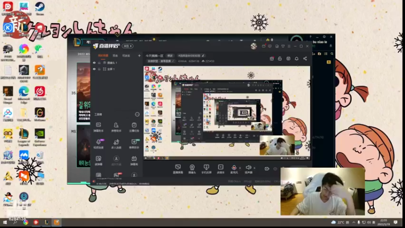The height and width of the screenshot is (228, 405).
Task: Start recording with the camcorder icon
Action: (x=267, y=169)
